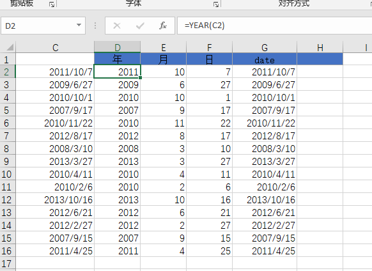Viewport: 372px width, 271px height.
Task: Select cell C7 with 2012/8/17
Action: click(x=55, y=135)
